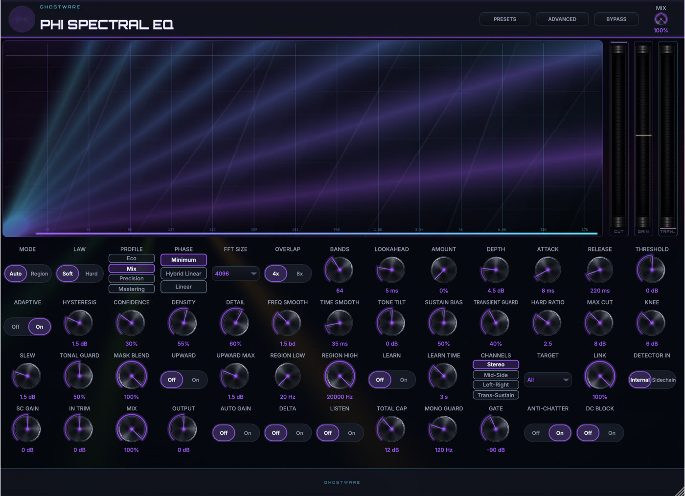Enable LEARN with On

tap(404, 380)
